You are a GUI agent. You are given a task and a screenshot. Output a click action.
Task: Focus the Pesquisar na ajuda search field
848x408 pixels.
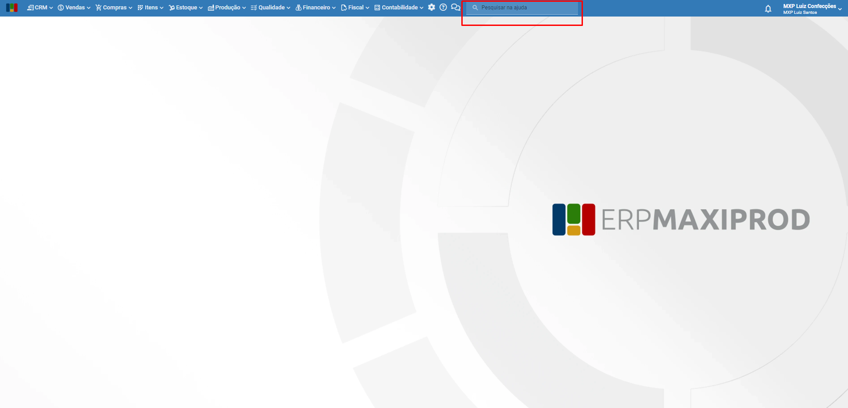(522, 8)
